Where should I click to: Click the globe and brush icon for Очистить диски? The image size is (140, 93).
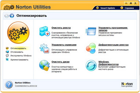pyautogui.click(x=44, y=65)
